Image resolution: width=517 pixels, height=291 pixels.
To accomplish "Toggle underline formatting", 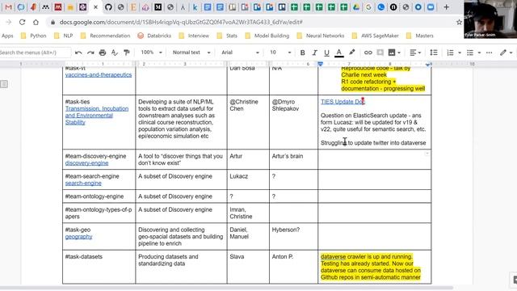I will [326, 53].
